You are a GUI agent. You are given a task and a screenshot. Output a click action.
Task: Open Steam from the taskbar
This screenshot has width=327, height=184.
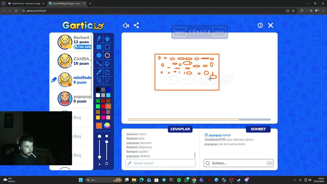[x=239, y=180]
